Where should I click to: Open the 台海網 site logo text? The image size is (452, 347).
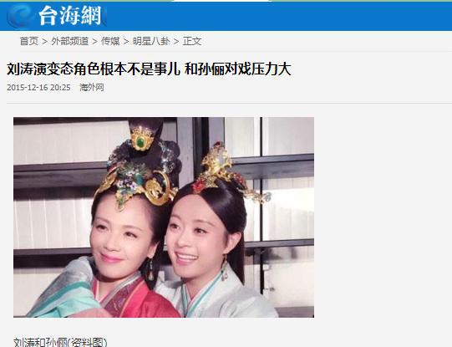[x=70, y=16]
